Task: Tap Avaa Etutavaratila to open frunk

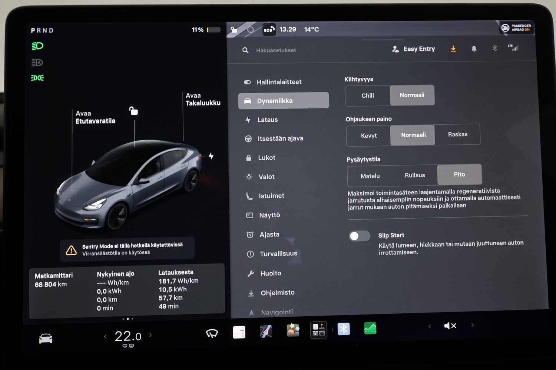Action: click(x=95, y=117)
